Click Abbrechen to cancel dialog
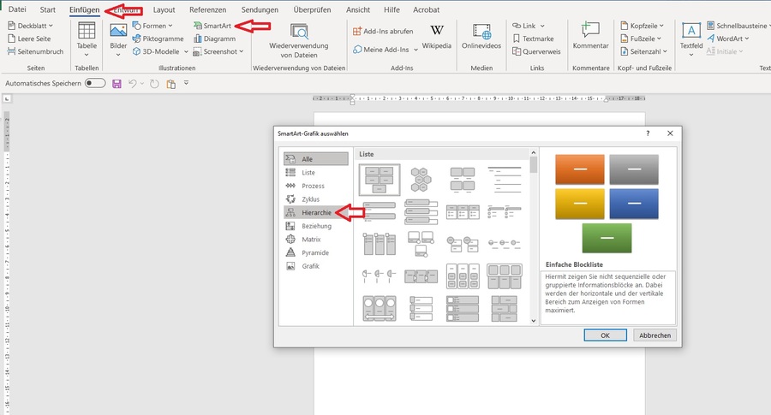This screenshot has height=415, width=771. [654, 335]
